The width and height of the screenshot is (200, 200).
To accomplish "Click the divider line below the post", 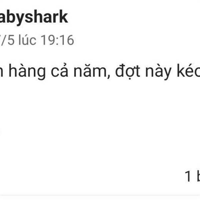I will pyautogui.click(x=100, y=195).
